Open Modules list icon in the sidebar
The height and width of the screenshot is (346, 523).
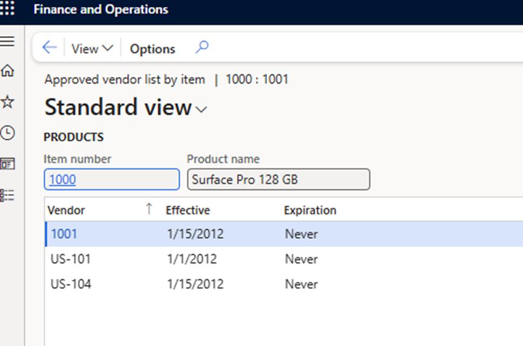[x=8, y=195]
